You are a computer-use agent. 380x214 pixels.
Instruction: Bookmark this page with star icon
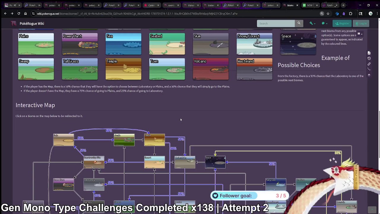click(x=328, y=14)
